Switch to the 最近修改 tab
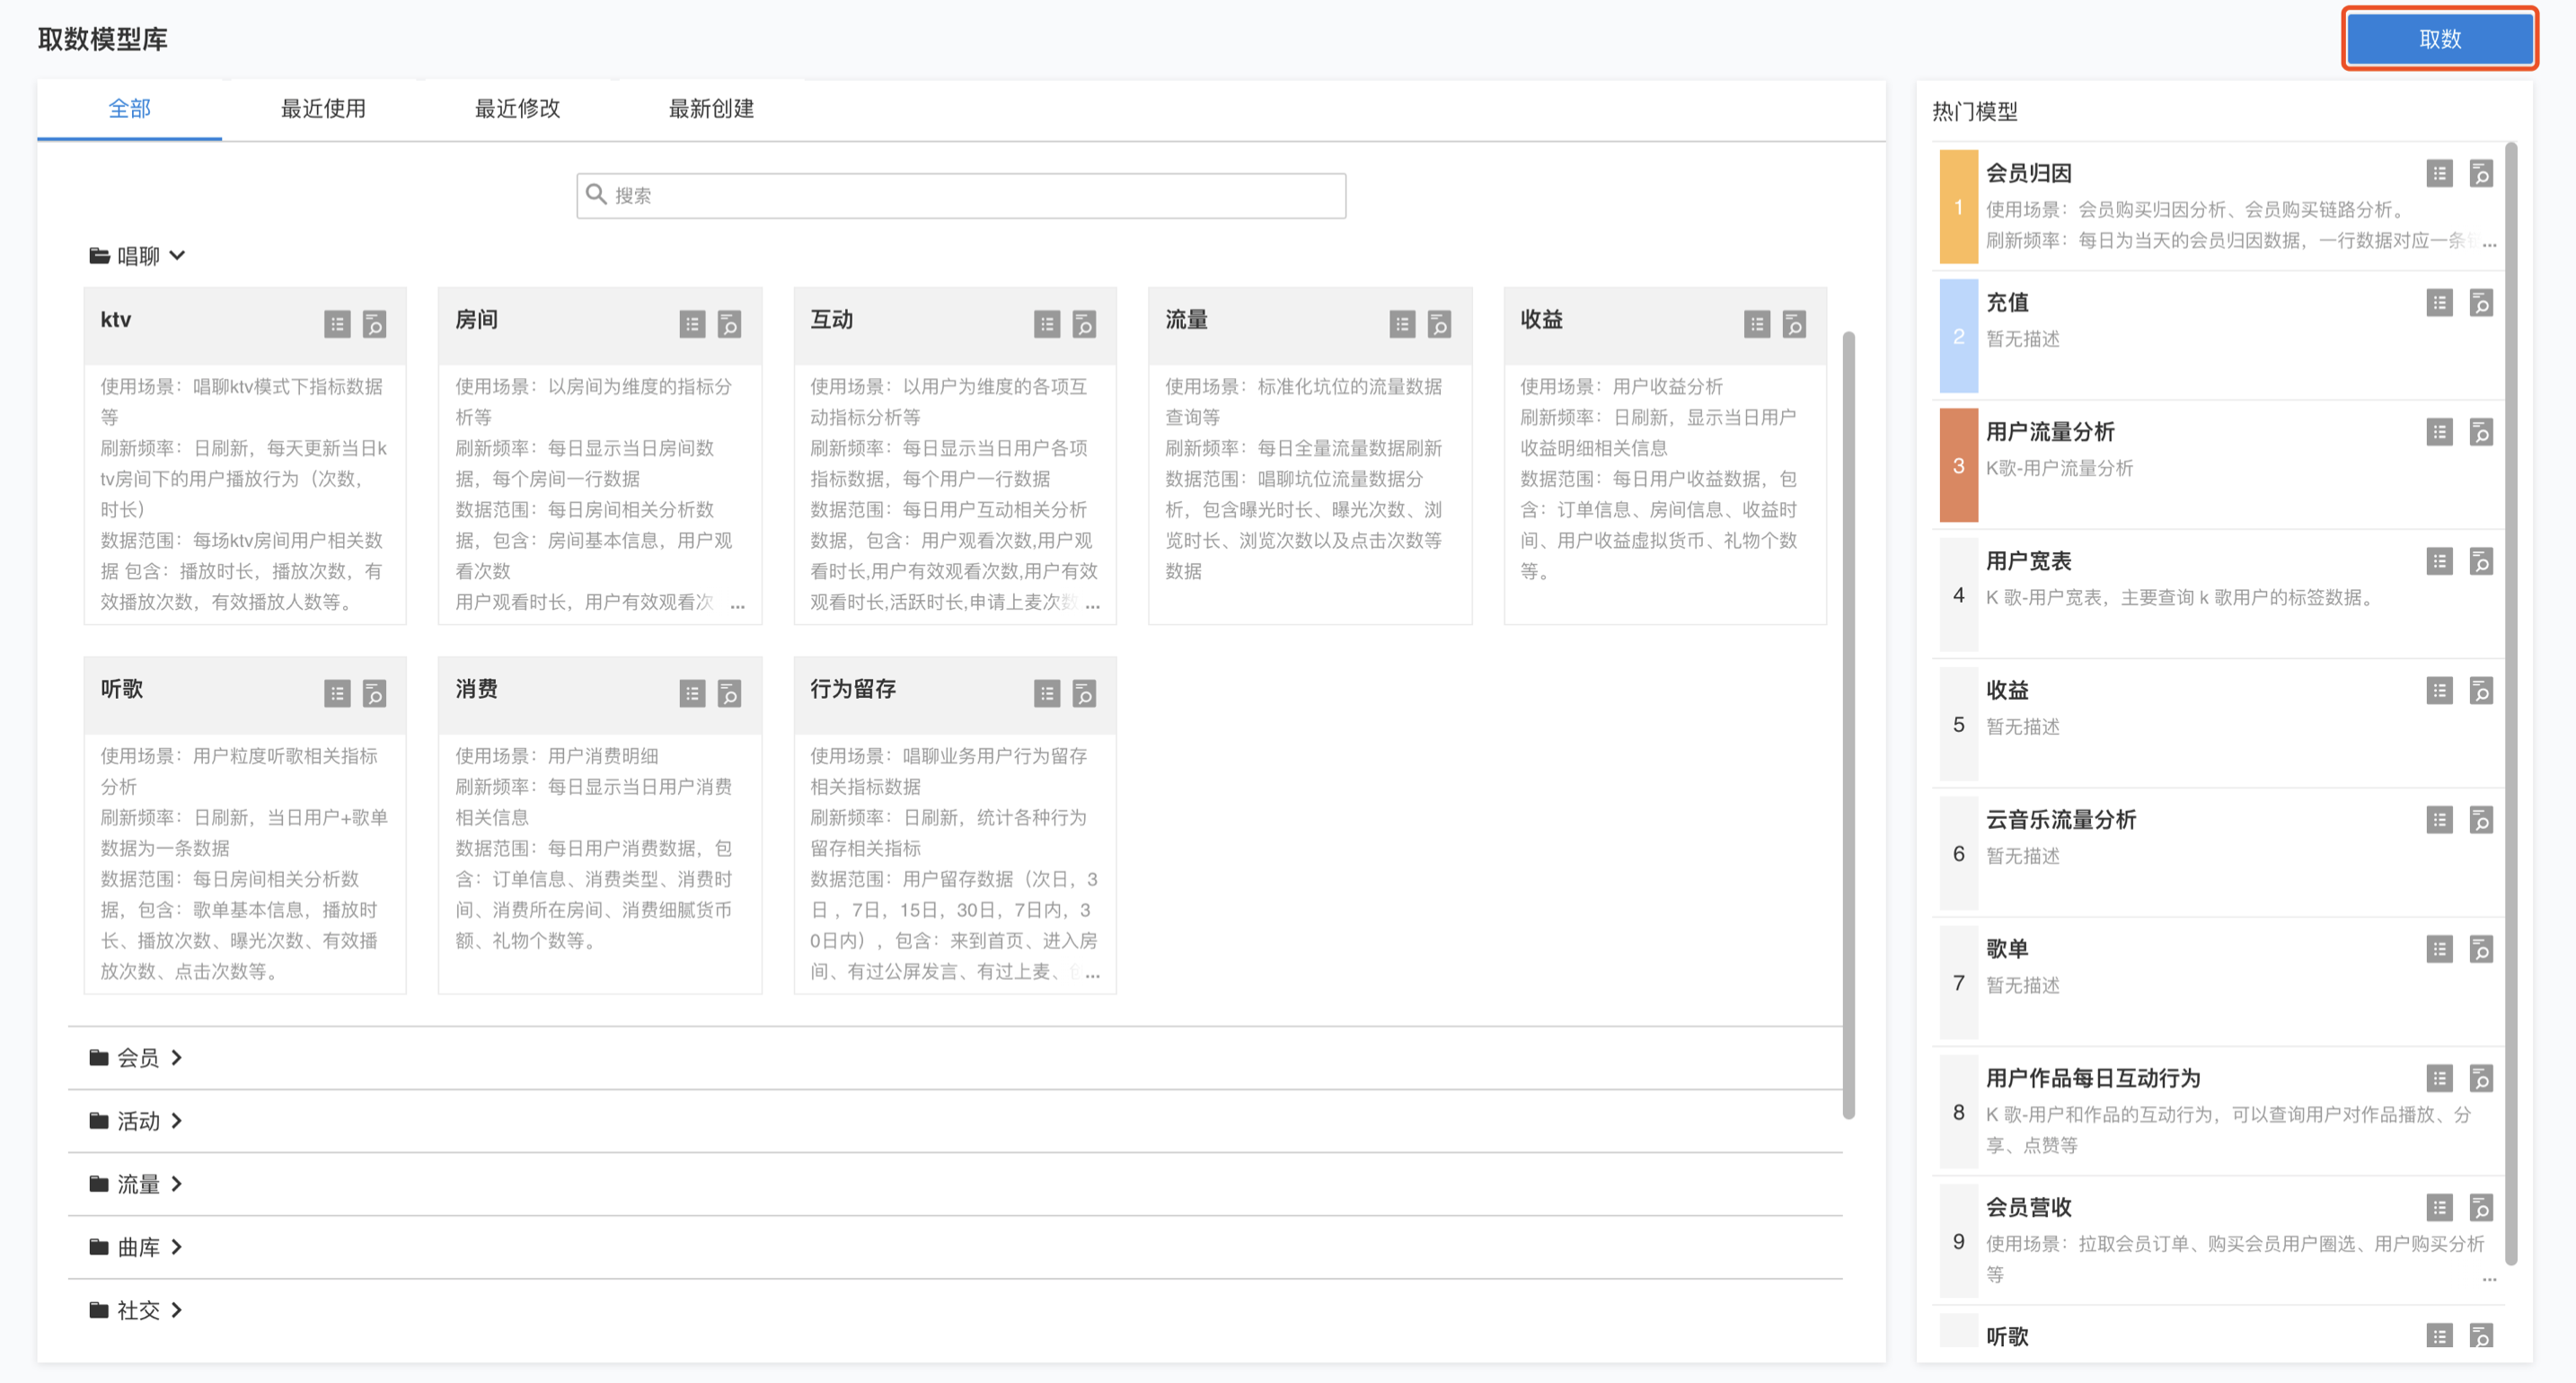Viewport: 2576px width, 1383px height. 517,108
